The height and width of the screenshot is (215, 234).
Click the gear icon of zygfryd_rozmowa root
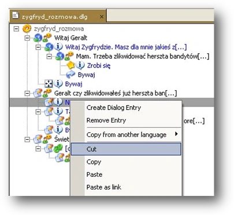27,29
